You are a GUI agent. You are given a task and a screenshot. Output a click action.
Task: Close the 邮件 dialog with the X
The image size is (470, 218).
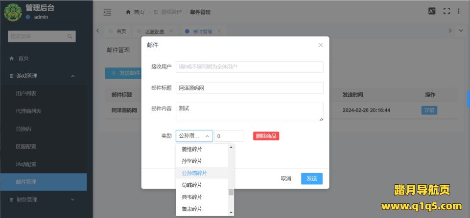point(321,45)
